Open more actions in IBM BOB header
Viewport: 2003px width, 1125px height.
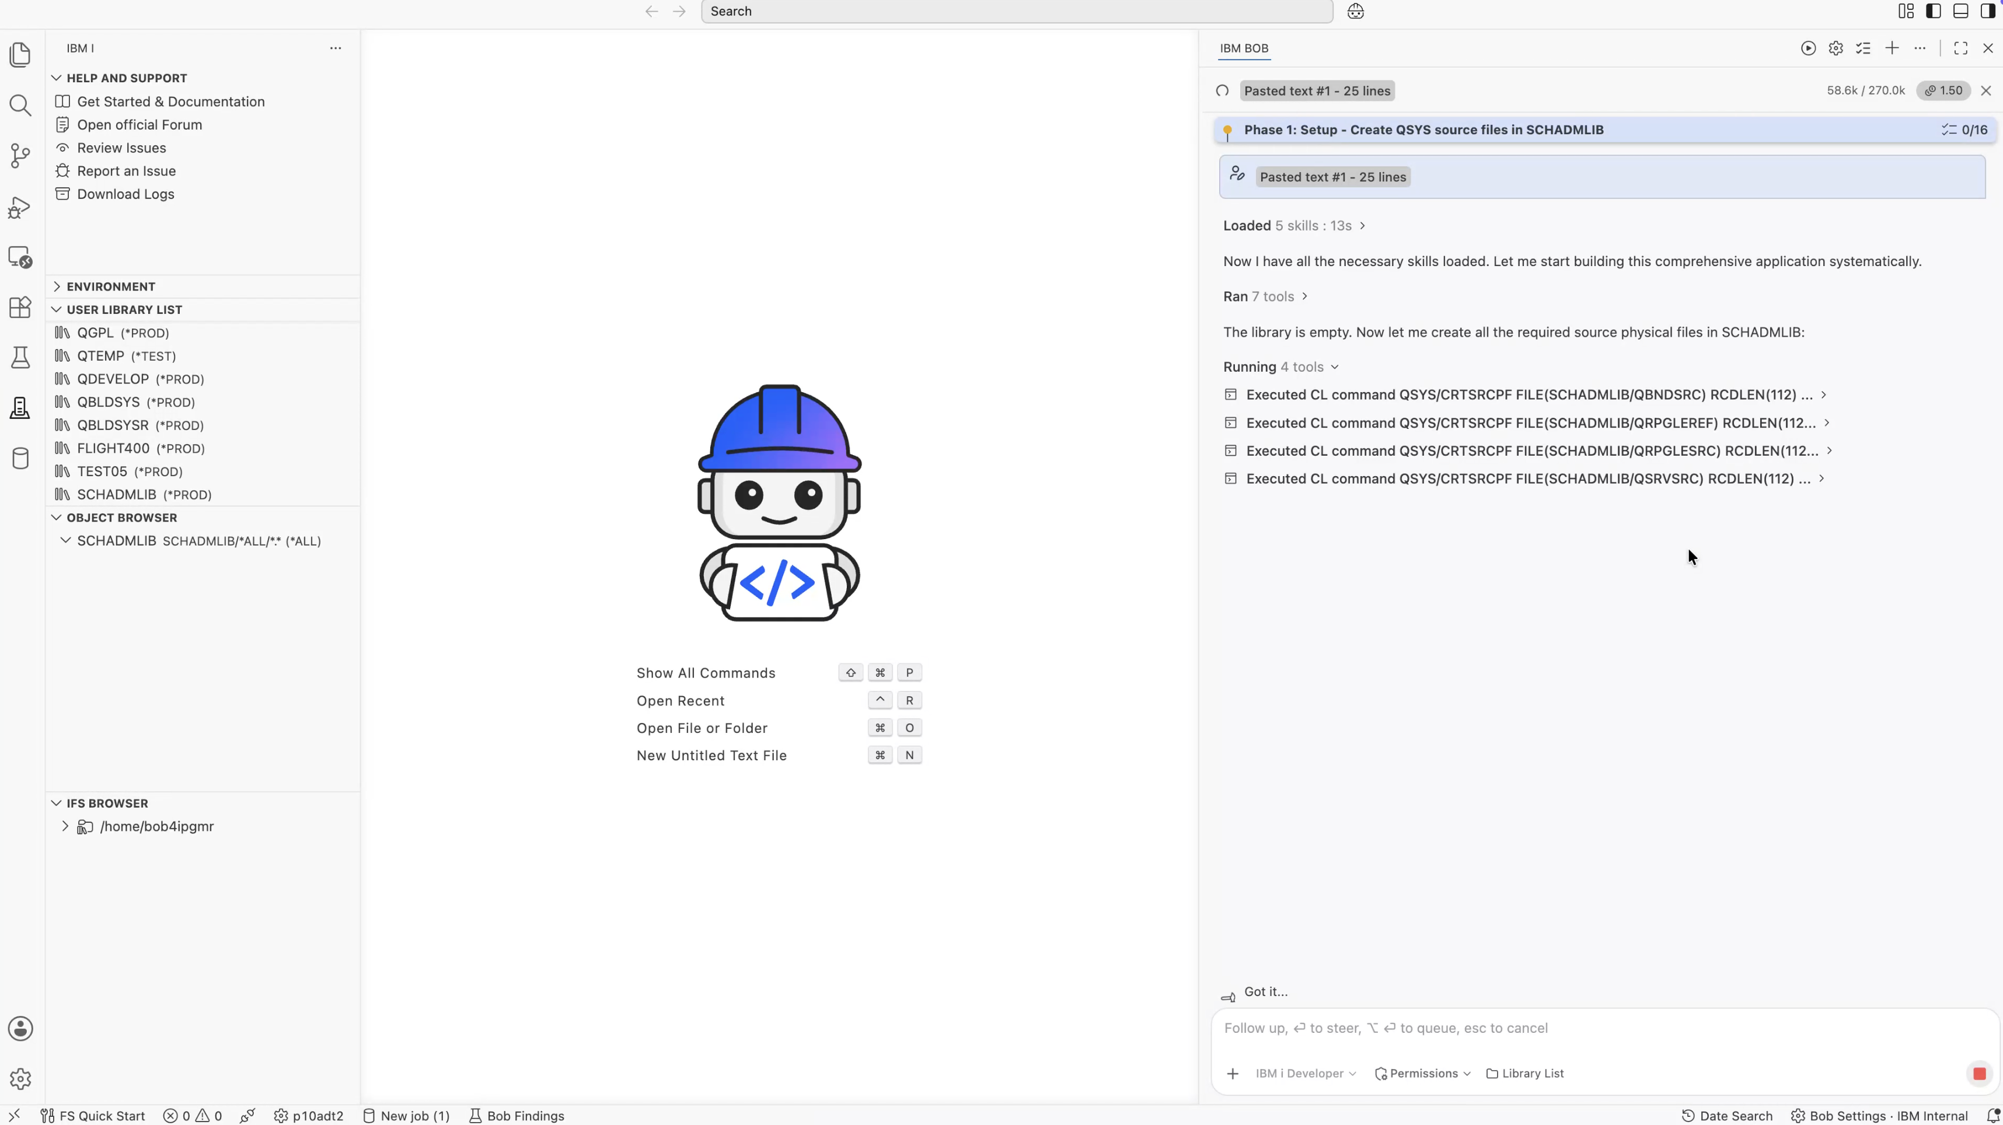pos(1920,48)
